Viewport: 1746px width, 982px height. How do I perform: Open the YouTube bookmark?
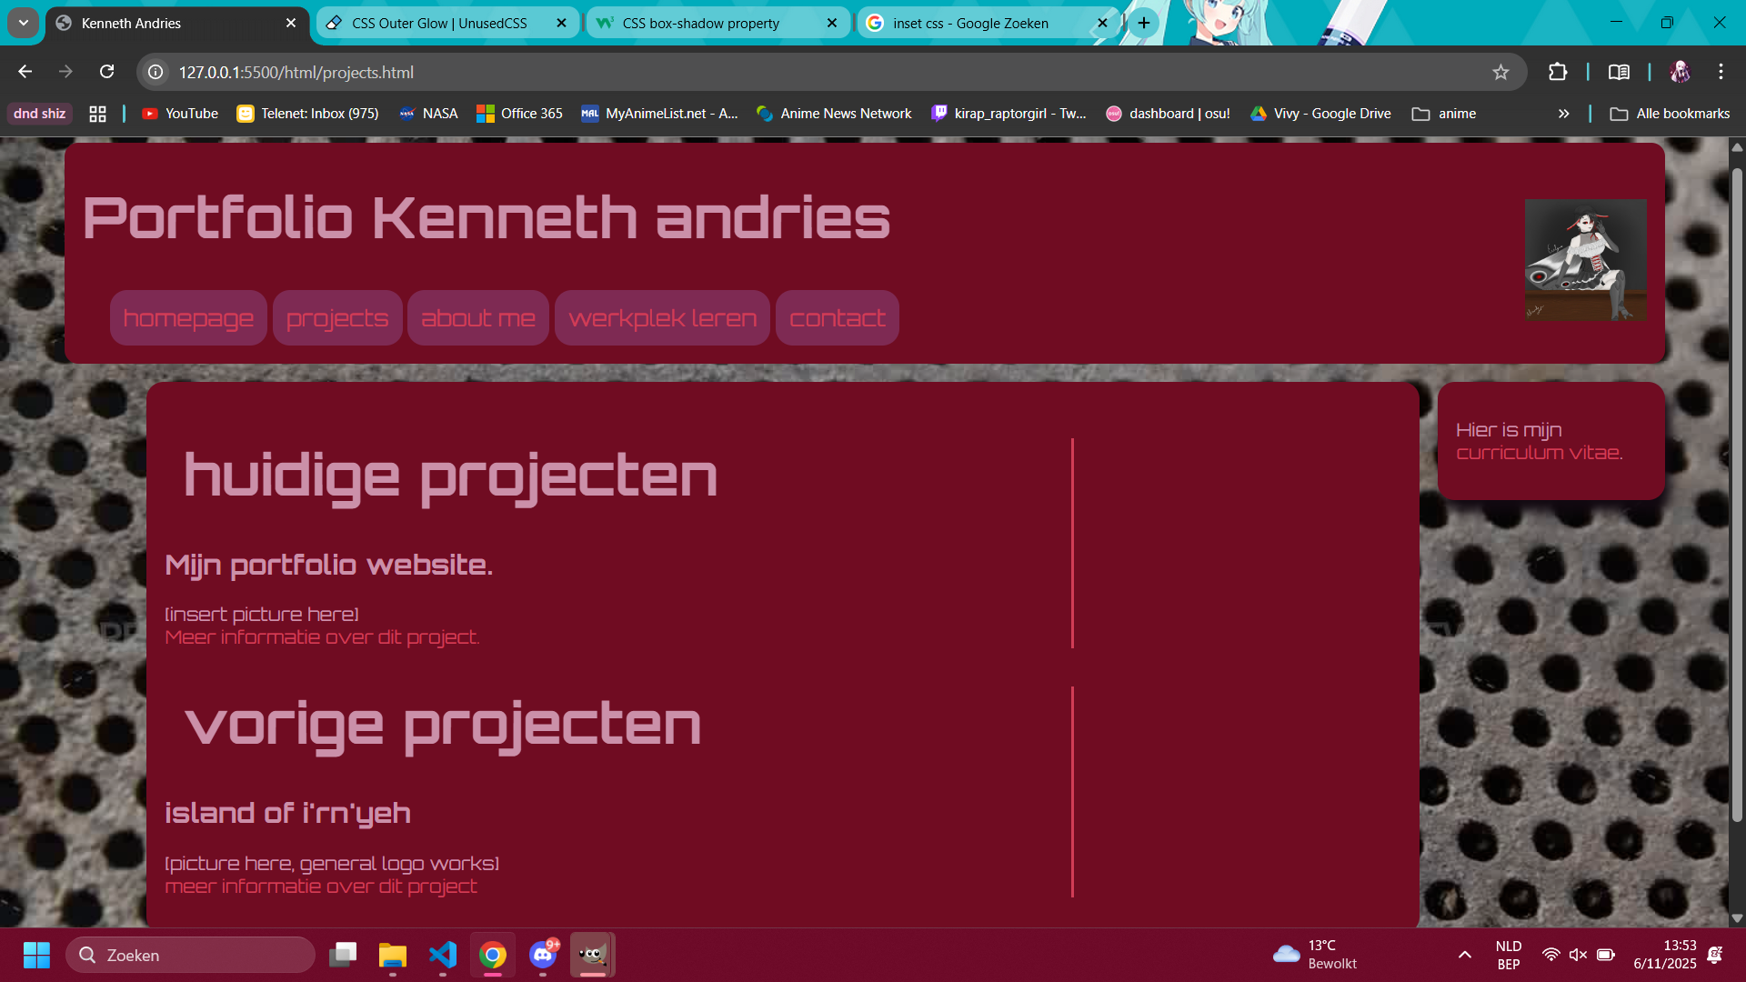coord(180,114)
